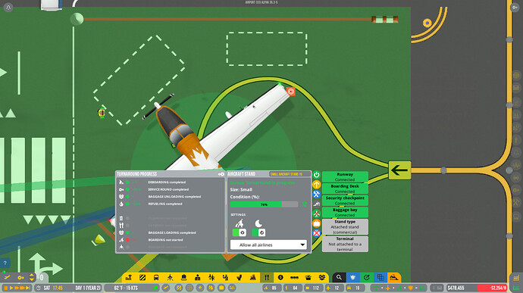Screen dimensions: 523x293
Task: Open the Allow all airlines dropdown
Action: coord(268,245)
